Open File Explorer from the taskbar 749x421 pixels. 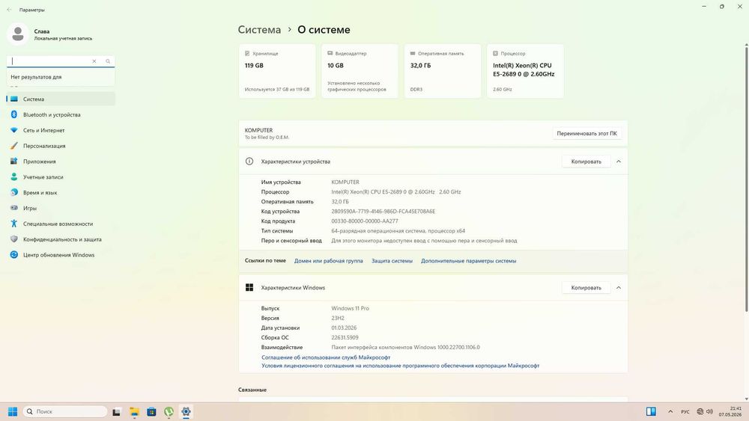[x=134, y=412]
